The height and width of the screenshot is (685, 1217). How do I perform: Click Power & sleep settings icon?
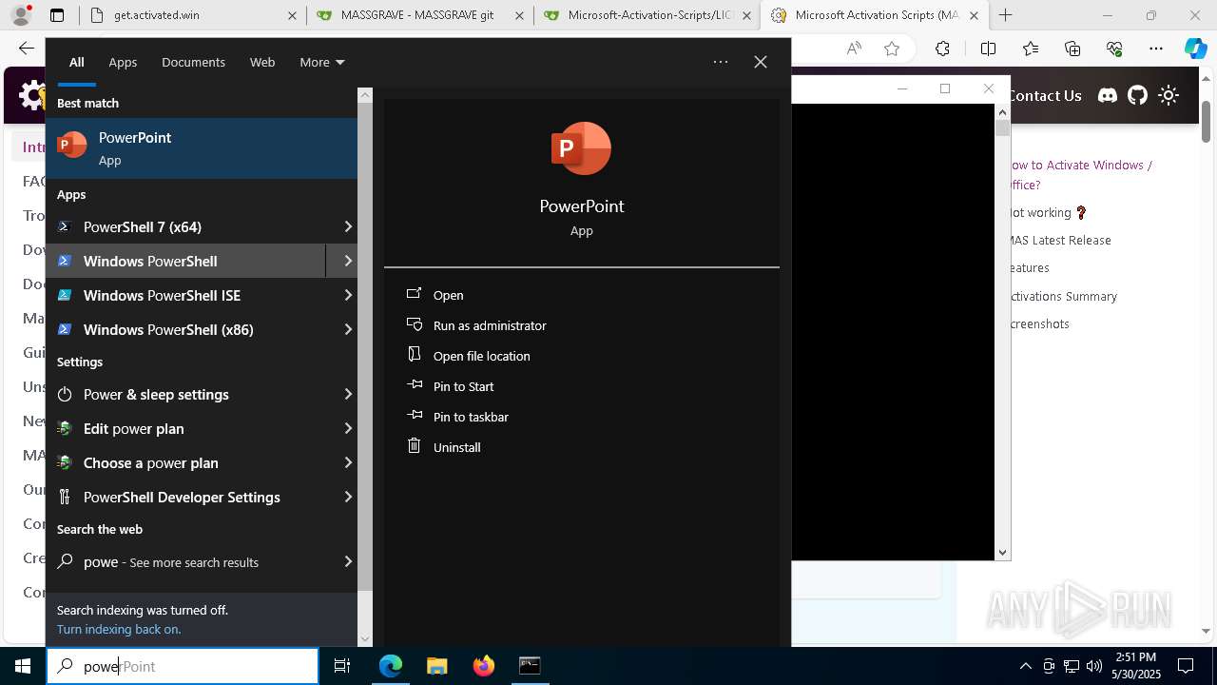coord(65,394)
